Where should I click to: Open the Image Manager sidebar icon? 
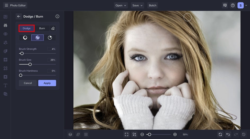tap(5, 17)
